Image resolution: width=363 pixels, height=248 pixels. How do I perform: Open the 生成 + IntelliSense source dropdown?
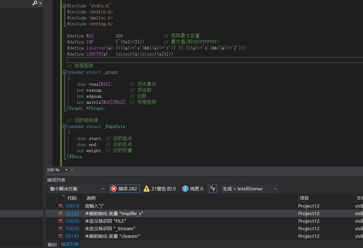(249, 189)
